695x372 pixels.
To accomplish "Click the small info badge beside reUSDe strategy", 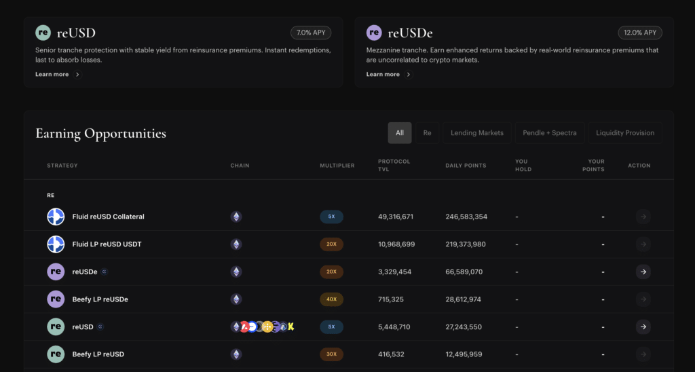I will pos(104,272).
